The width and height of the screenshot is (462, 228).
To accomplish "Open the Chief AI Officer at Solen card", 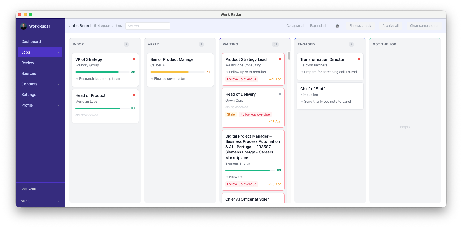I will [x=253, y=198].
